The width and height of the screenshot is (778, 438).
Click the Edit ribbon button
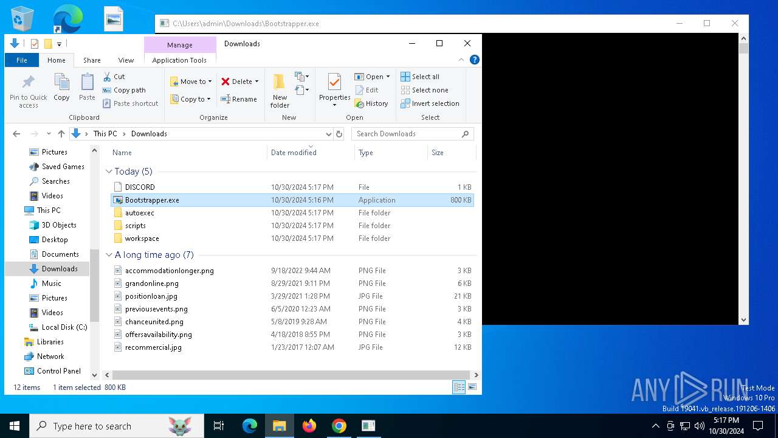[367, 90]
